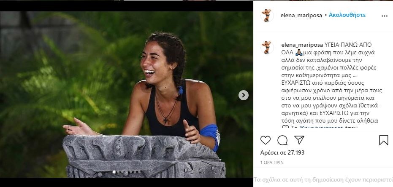The height and width of the screenshot is (187, 393).
Task: Share the post via paper plane icon
Action: pos(299,140)
